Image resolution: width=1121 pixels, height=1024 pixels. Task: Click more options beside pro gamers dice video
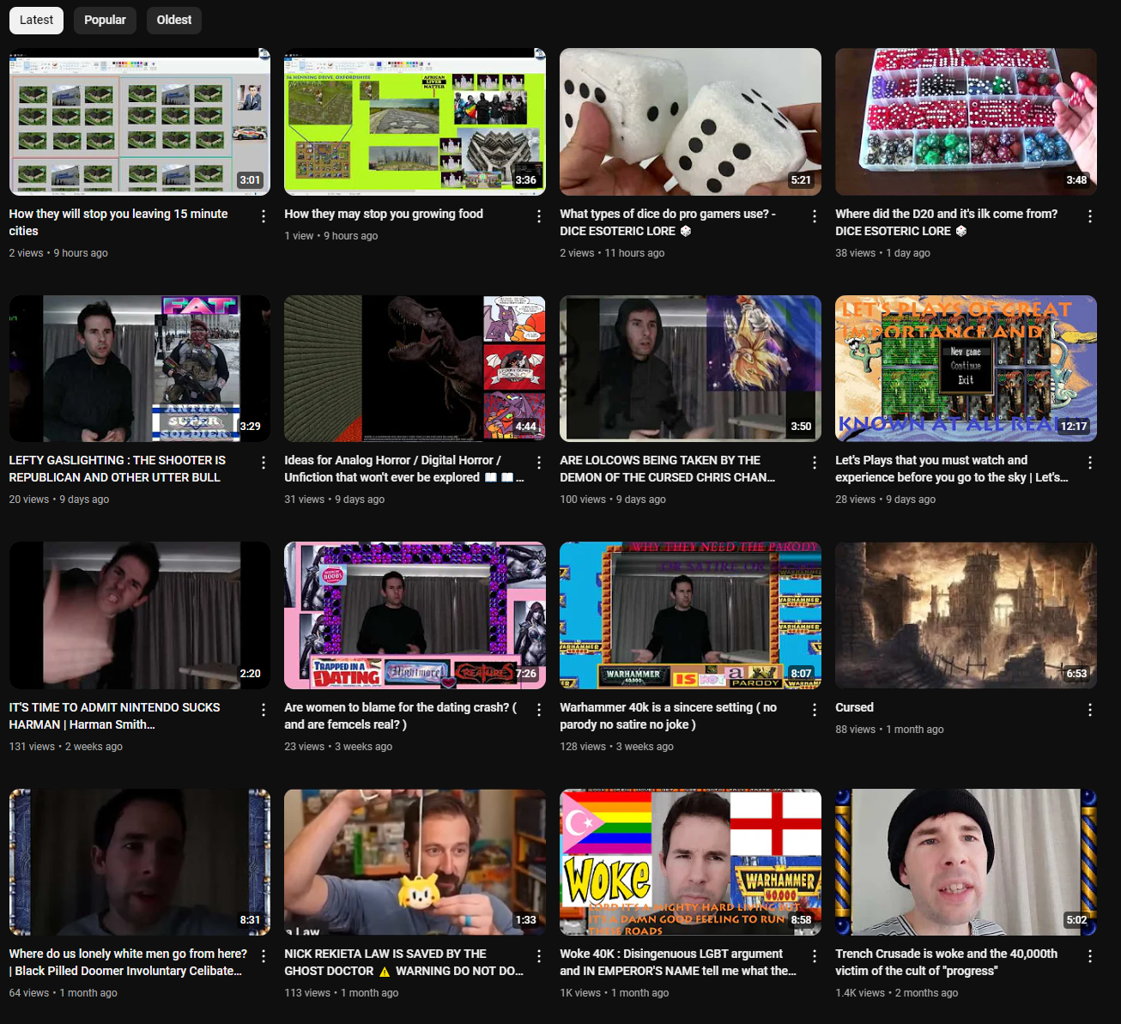[x=815, y=216]
